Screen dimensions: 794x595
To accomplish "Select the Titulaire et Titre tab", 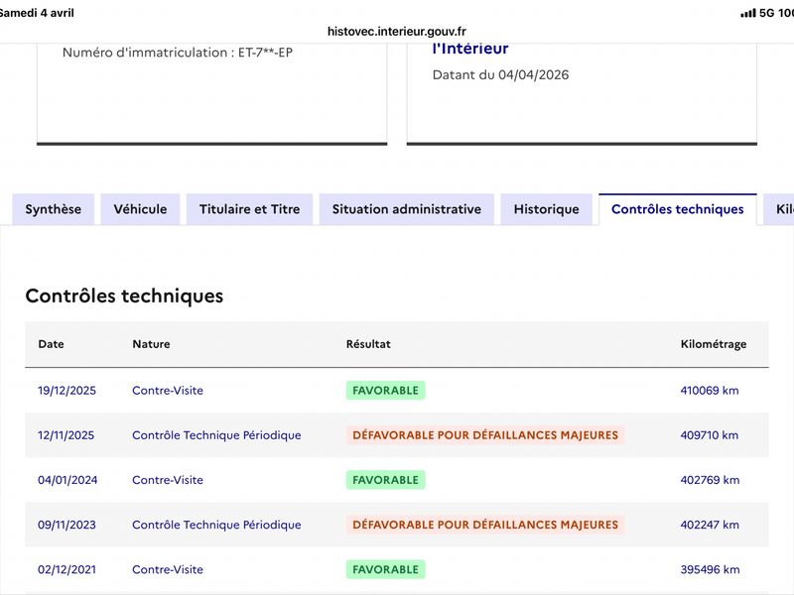I will coord(249,209).
